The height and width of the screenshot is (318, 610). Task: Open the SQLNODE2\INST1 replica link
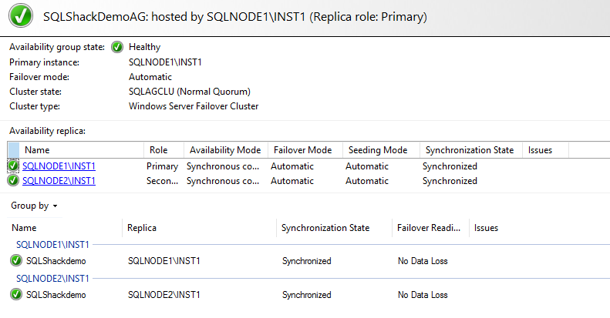[59, 181]
